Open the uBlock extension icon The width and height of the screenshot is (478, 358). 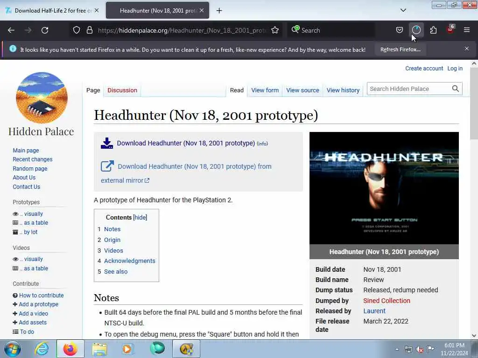point(450,29)
